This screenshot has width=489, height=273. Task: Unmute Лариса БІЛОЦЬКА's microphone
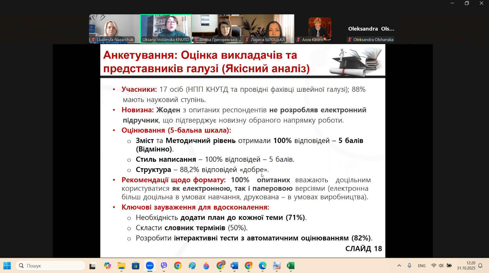[x=247, y=40]
